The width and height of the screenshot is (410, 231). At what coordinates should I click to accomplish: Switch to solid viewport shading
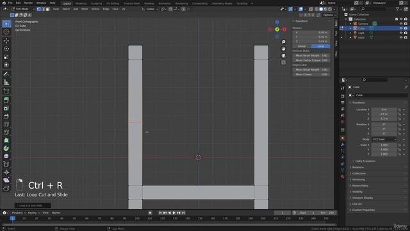point(321,9)
